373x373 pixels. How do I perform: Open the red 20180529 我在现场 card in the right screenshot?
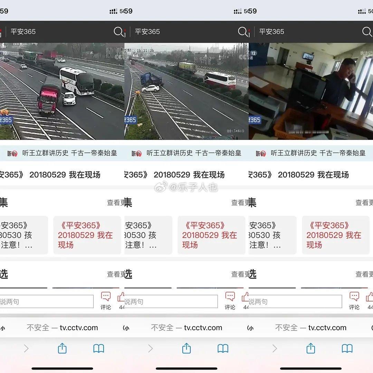click(x=335, y=235)
